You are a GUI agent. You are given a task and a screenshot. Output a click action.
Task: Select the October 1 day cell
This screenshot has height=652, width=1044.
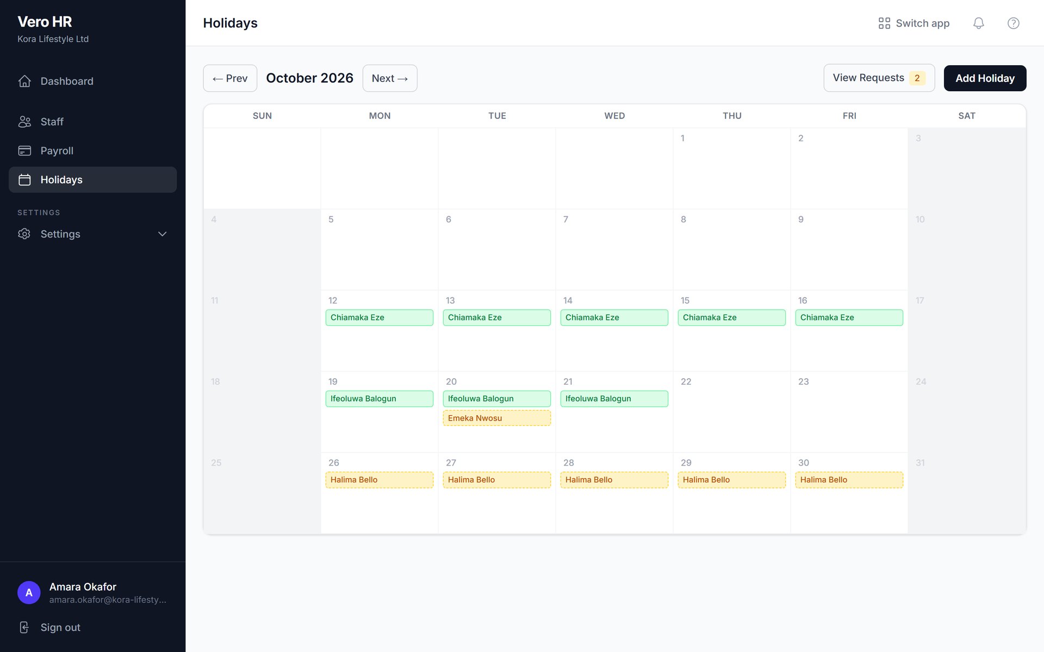click(732, 168)
